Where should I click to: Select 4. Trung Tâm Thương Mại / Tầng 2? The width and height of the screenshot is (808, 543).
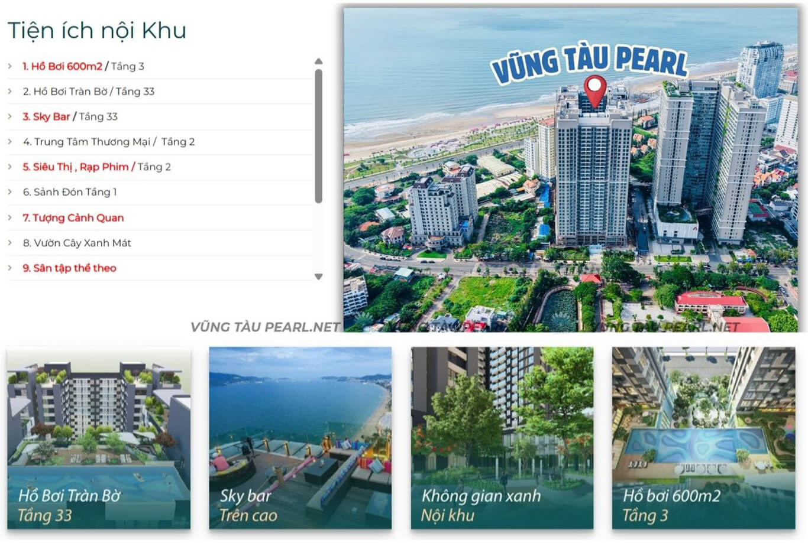[109, 142]
